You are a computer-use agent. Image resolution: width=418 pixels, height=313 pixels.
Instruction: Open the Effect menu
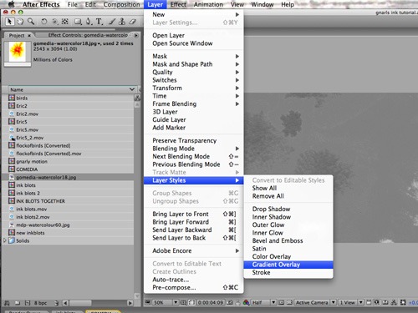pyautogui.click(x=178, y=4)
